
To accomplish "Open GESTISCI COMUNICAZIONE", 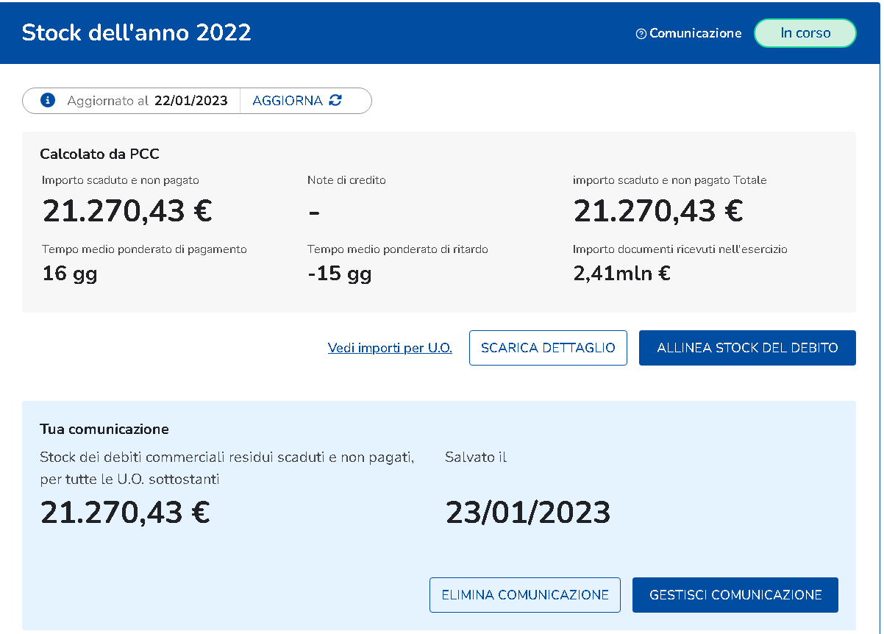I will click(x=735, y=595).
